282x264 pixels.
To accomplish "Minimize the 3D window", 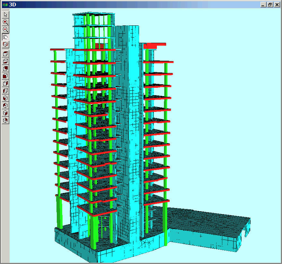I will pos(263,5).
